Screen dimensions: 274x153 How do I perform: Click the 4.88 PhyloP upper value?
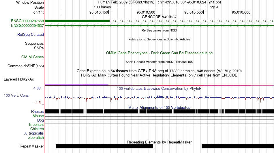point(37,88)
